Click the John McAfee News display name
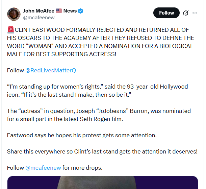 (x=50, y=11)
